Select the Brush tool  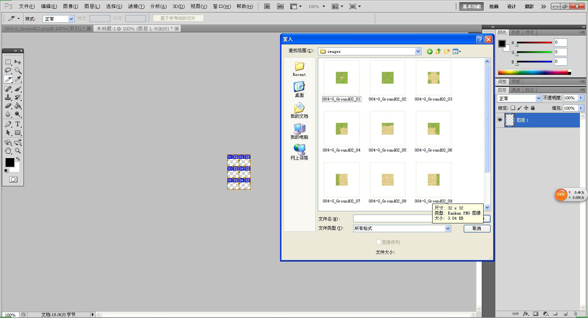click(x=18, y=89)
